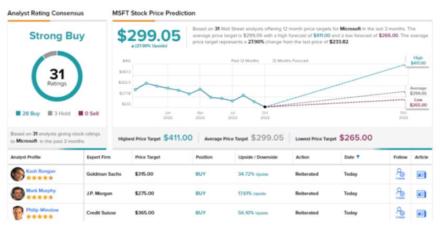Select the 28 Buy legend item

(28, 112)
